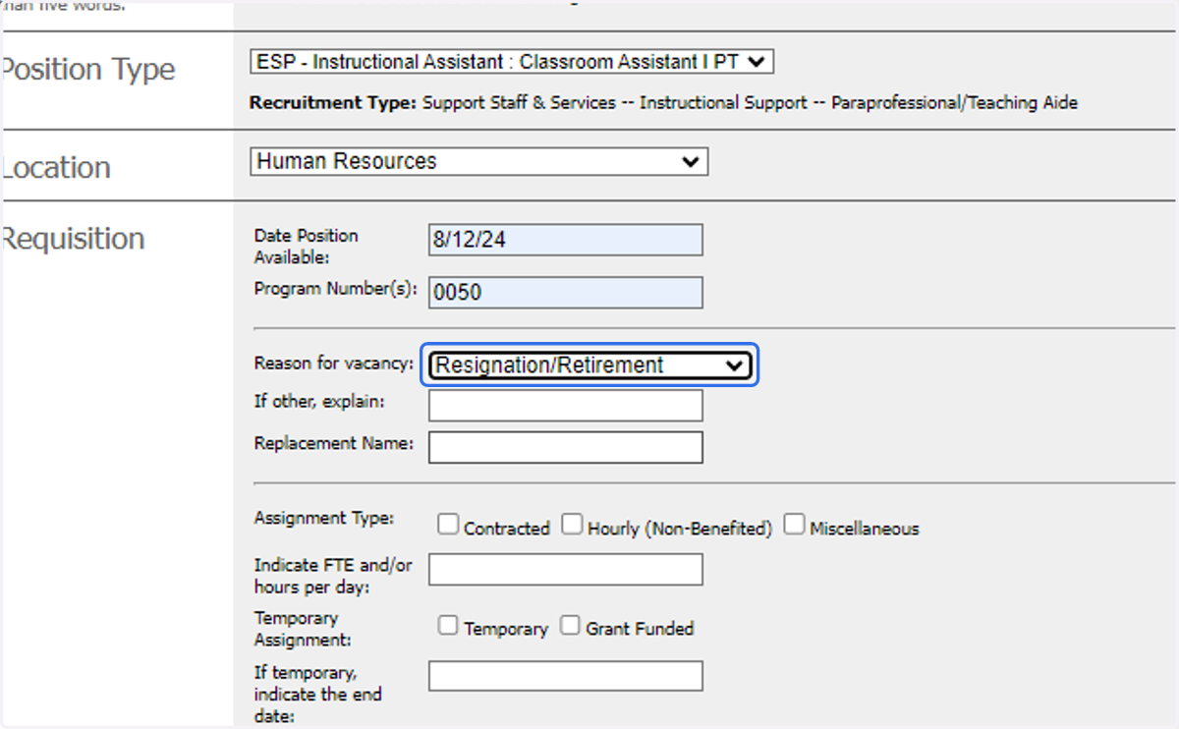The height and width of the screenshot is (729, 1179).
Task: Check the Grant Funded checkbox
Action: tap(570, 625)
